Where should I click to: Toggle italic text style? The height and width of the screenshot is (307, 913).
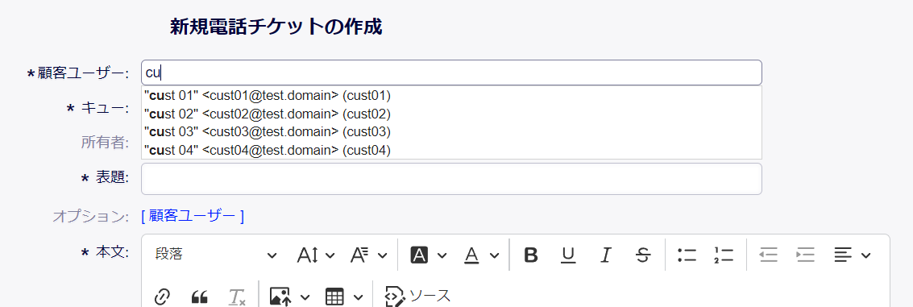[606, 255]
